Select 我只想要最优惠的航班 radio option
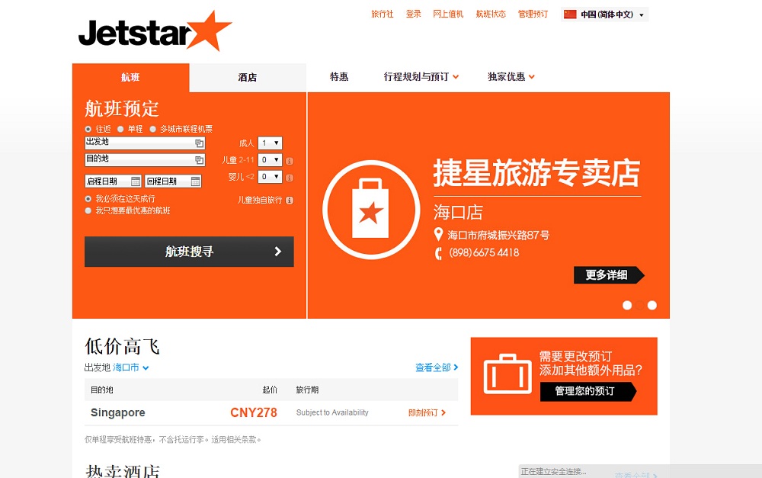 click(88, 210)
